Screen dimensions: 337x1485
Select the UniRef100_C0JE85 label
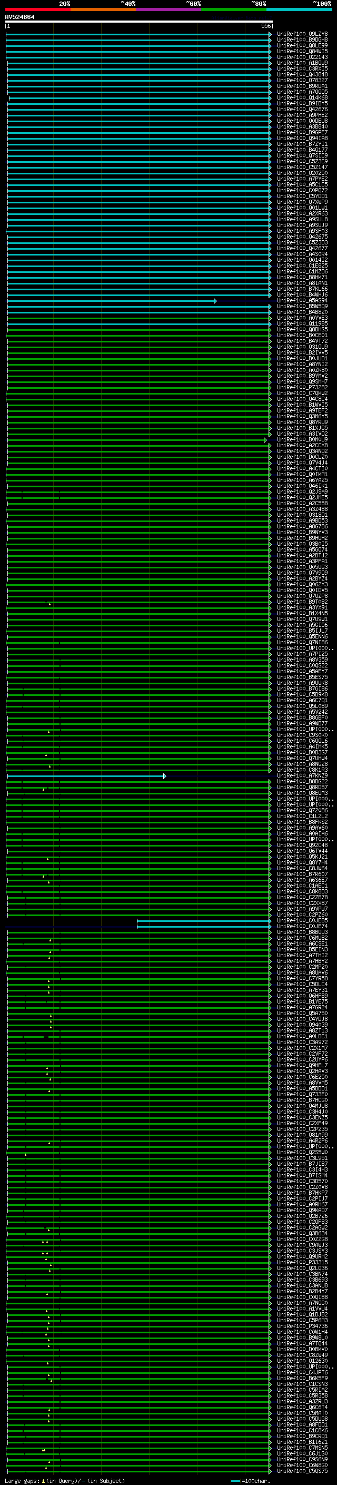pyautogui.click(x=302, y=921)
